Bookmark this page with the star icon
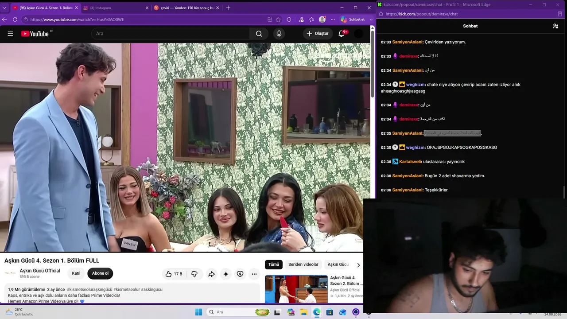 pos(278,19)
